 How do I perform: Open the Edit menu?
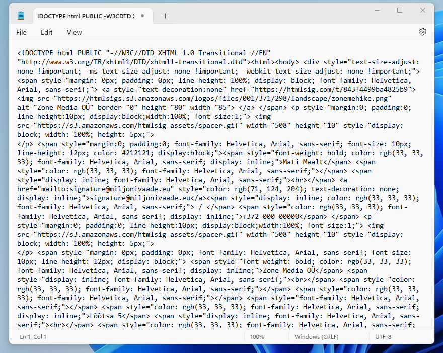47,32
